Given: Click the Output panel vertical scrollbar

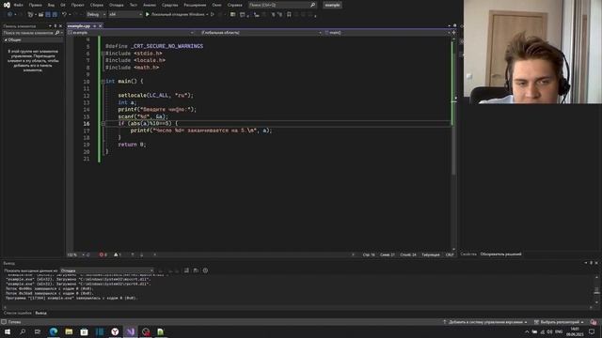Looking at the screenshot, I should click(x=596, y=291).
